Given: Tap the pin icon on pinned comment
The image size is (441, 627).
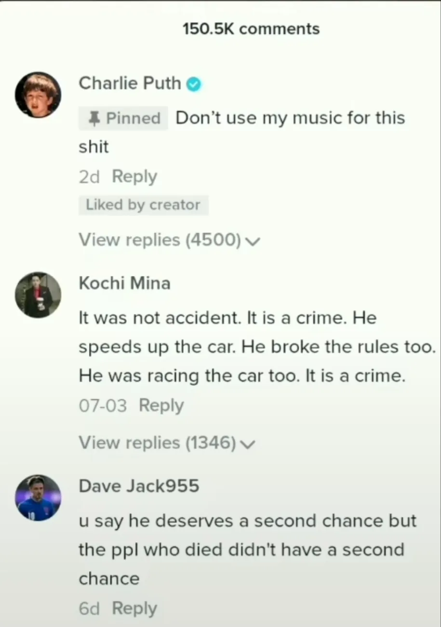Looking at the screenshot, I should 95,118.
